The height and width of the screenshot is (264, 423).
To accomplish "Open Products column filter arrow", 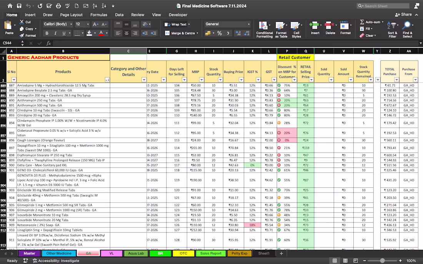I will [107, 80].
